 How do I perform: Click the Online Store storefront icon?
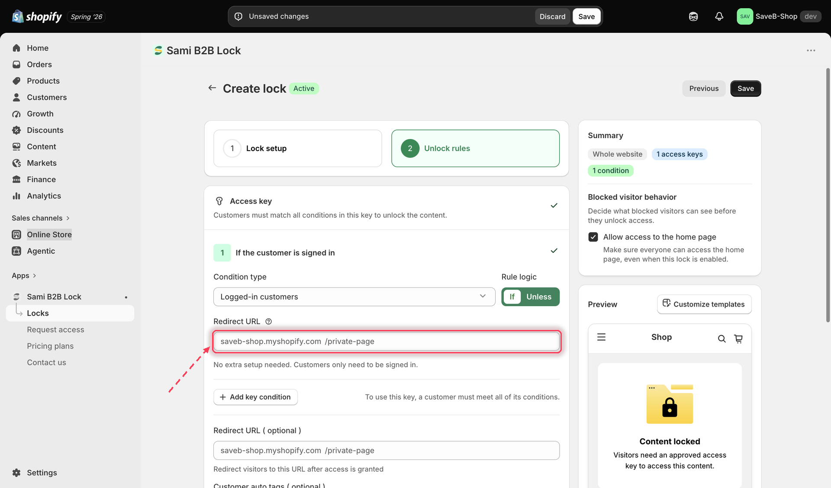click(x=16, y=235)
